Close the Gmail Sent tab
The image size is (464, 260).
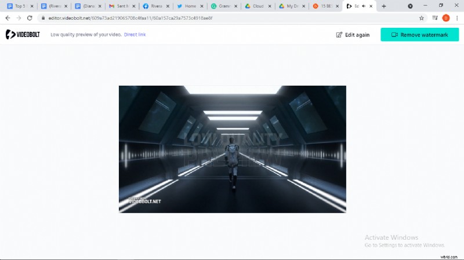click(134, 6)
